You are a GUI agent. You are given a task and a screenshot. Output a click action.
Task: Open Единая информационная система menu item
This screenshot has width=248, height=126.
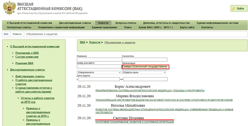coord(218,23)
